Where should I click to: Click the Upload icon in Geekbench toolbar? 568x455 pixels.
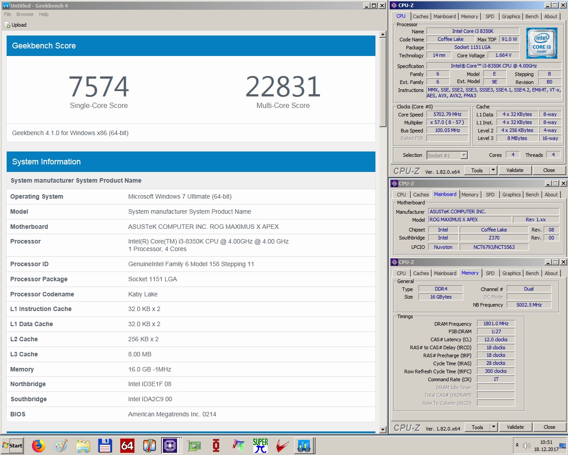tap(7, 25)
